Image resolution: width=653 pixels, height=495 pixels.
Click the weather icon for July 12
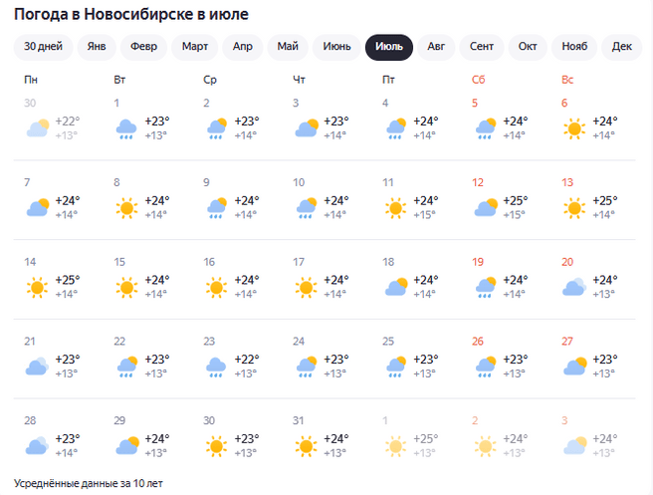point(485,208)
